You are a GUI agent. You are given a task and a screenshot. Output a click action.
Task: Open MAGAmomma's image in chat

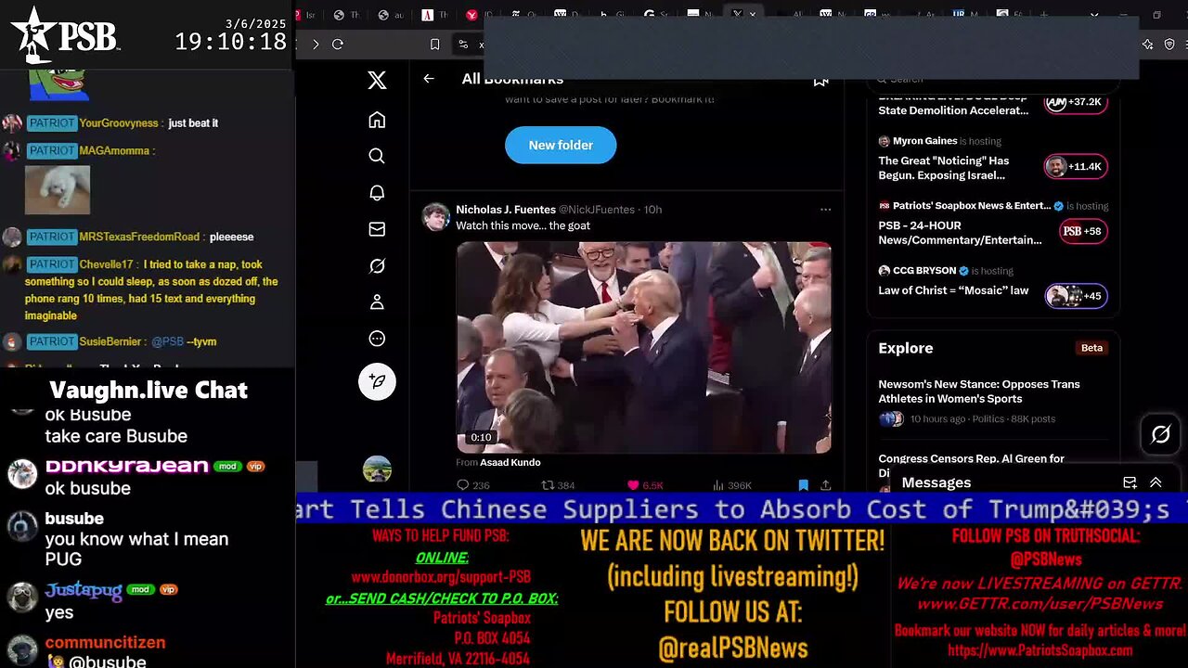[x=58, y=189]
